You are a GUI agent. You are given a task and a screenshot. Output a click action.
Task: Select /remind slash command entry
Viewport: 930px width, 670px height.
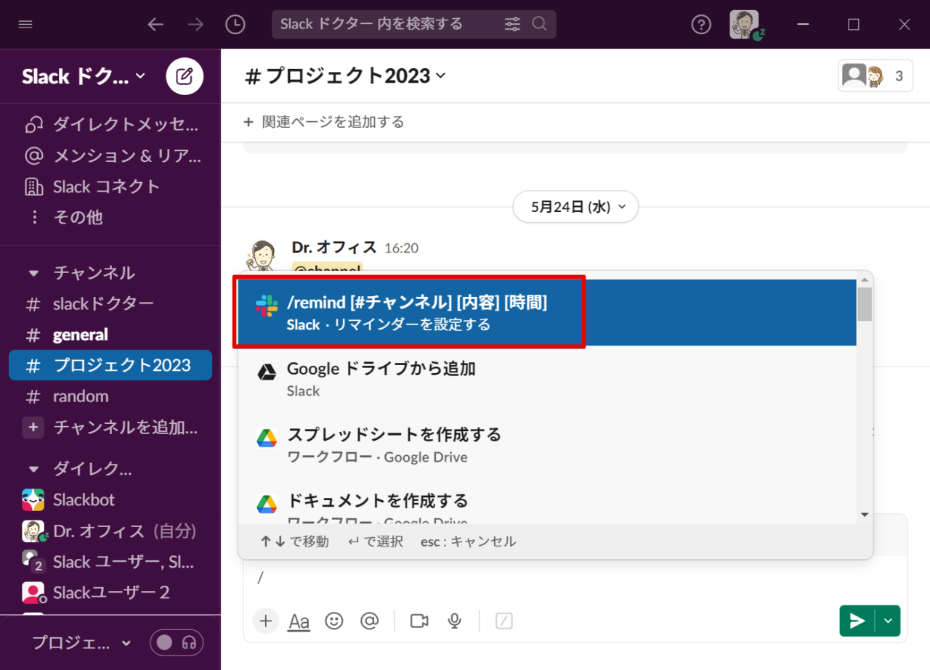547,313
